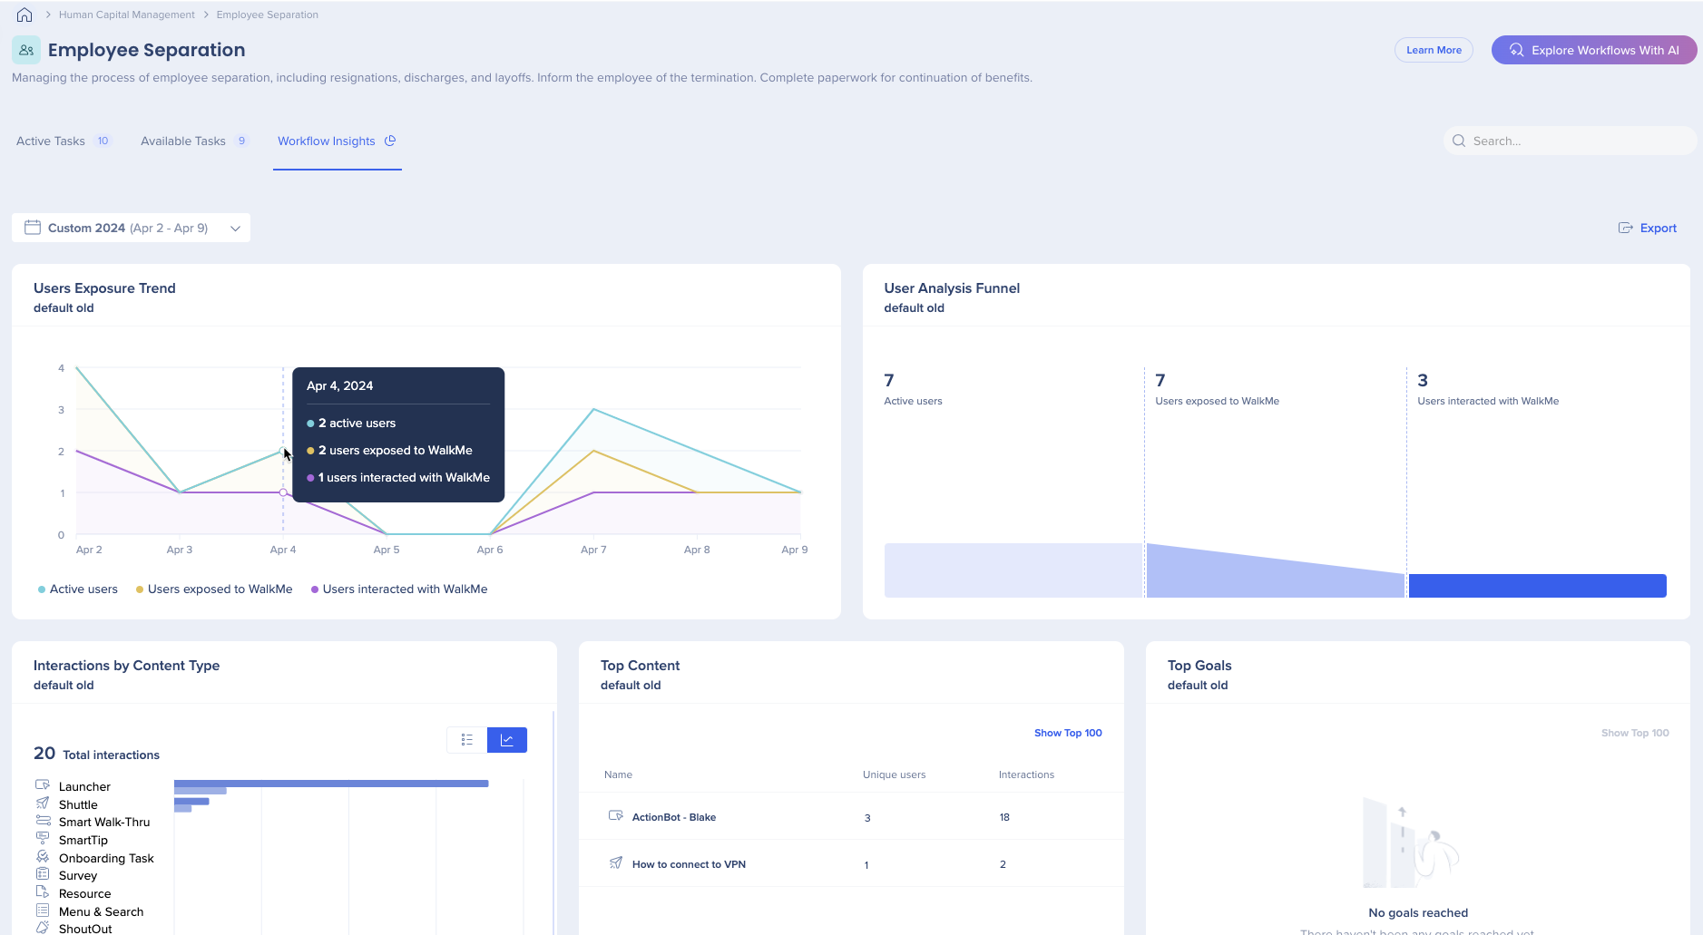The width and height of the screenshot is (1703, 935).
Task: Click the Survey icon
Action: point(42,874)
